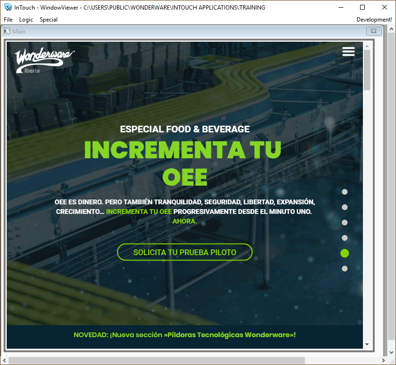Select the second slide indicator dot
Screen dimensions: 396x365
tap(344, 207)
